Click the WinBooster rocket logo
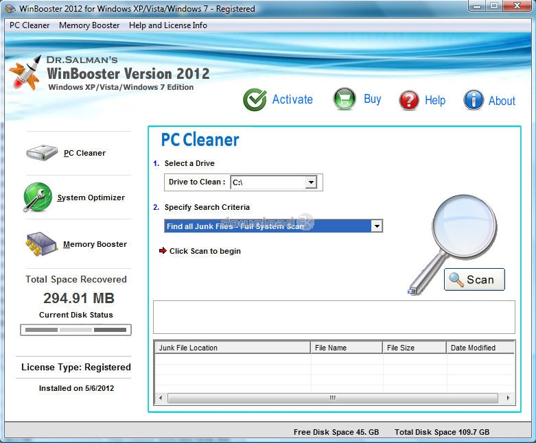The image size is (536, 443). [25, 73]
